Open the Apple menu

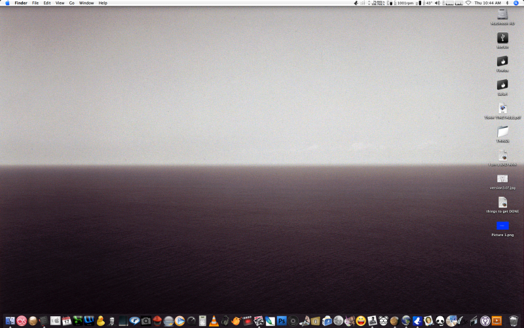click(x=7, y=3)
